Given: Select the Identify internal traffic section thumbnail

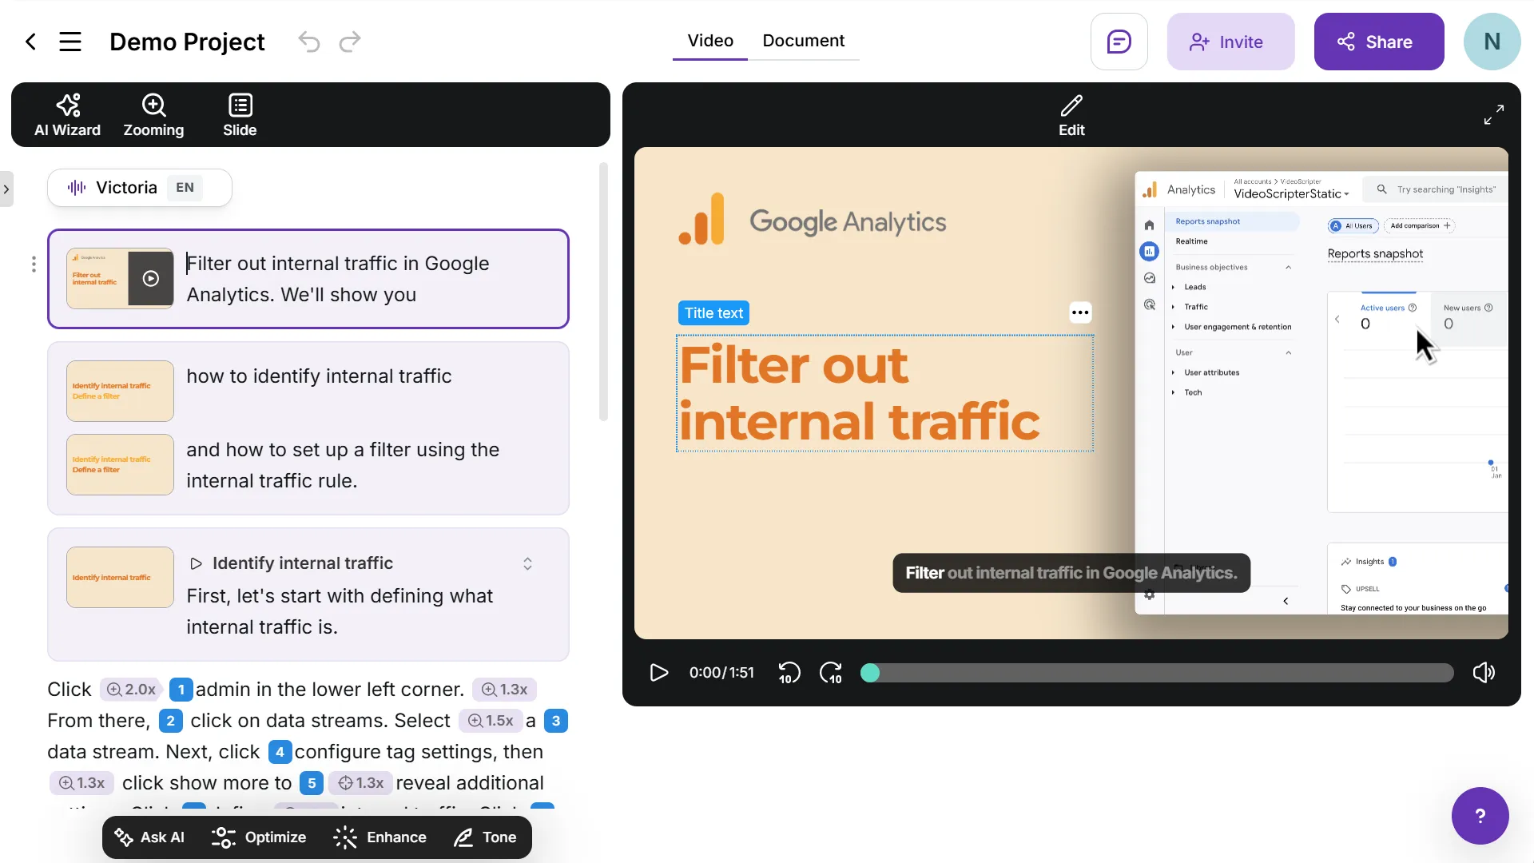Looking at the screenshot, I should coord(120,577).
